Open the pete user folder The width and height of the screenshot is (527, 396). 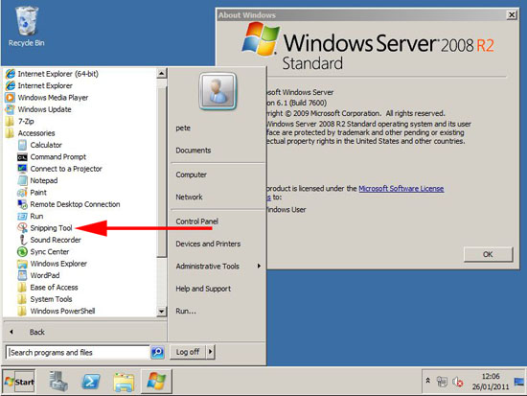tap(183, 128)
